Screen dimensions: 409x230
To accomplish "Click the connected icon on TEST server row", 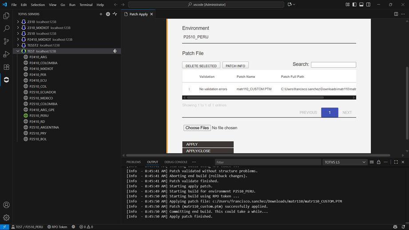I will 115,51.
